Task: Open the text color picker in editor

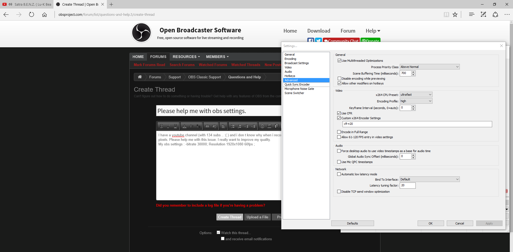Action: tap(184, 126)
